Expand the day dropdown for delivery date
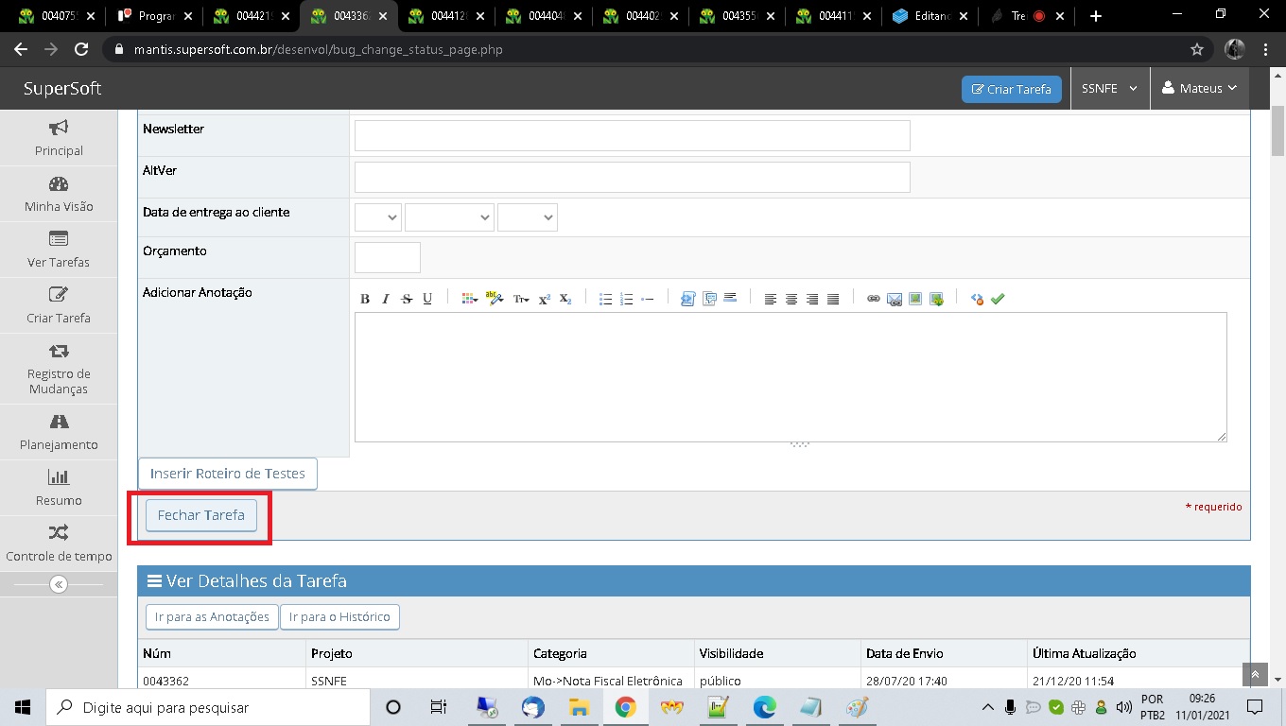Screen dimensions: 1286x726 (x=377, y=217)
